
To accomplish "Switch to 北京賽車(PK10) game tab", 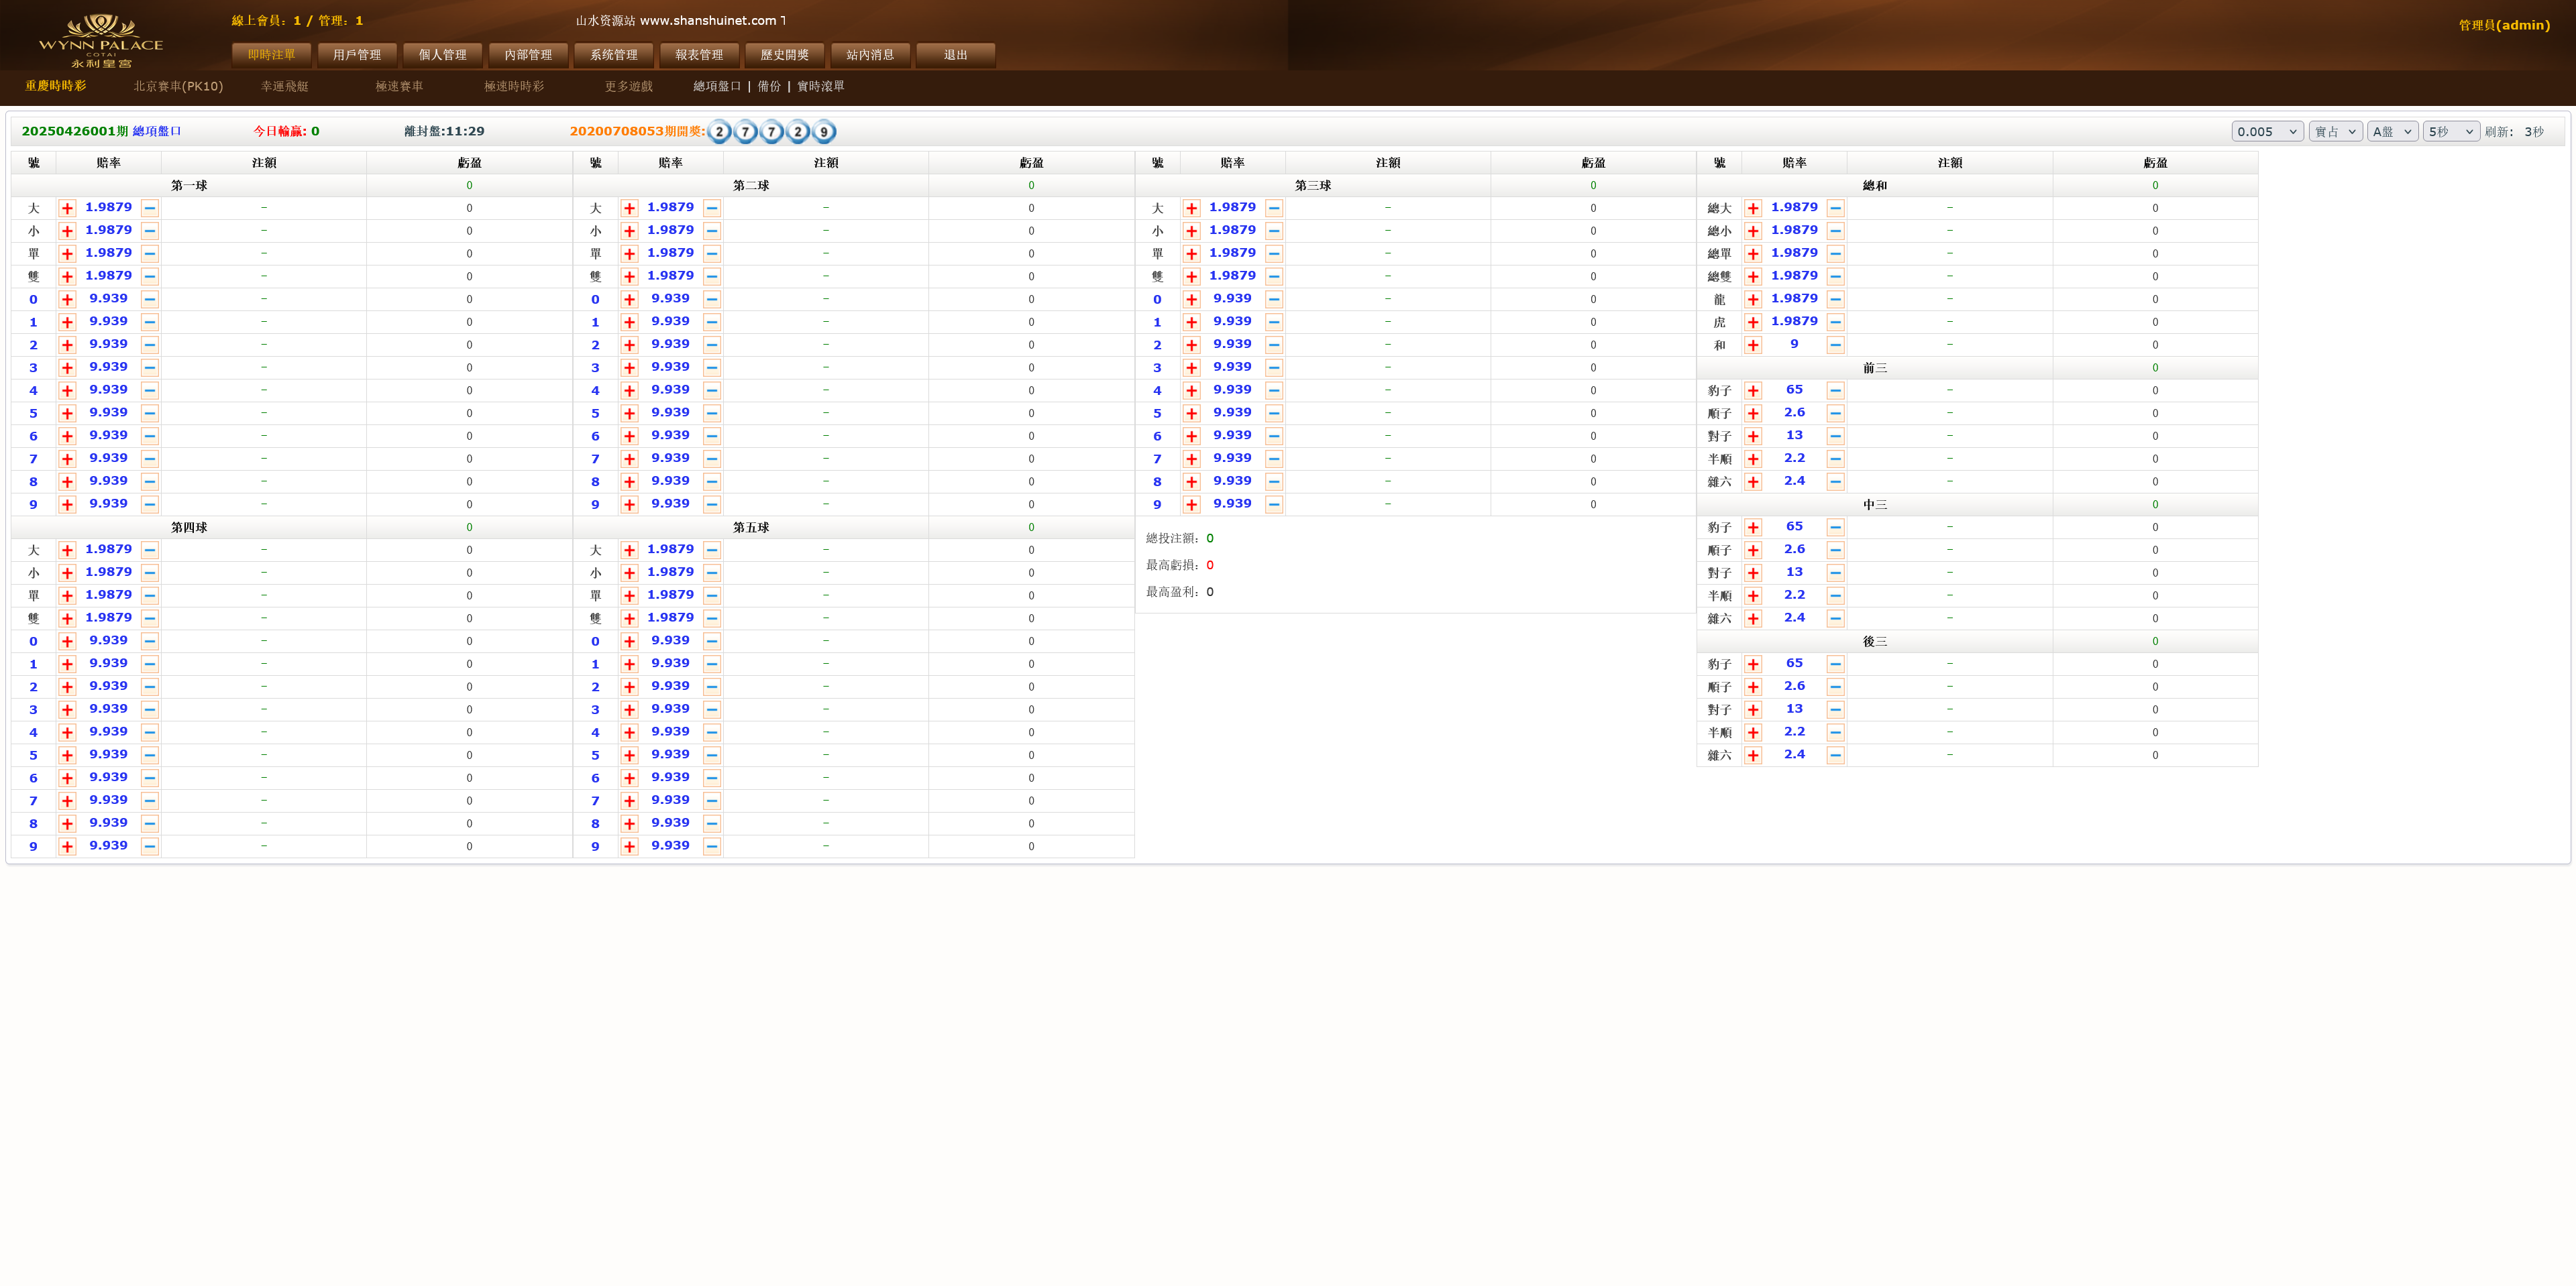I will coord(178,86).
